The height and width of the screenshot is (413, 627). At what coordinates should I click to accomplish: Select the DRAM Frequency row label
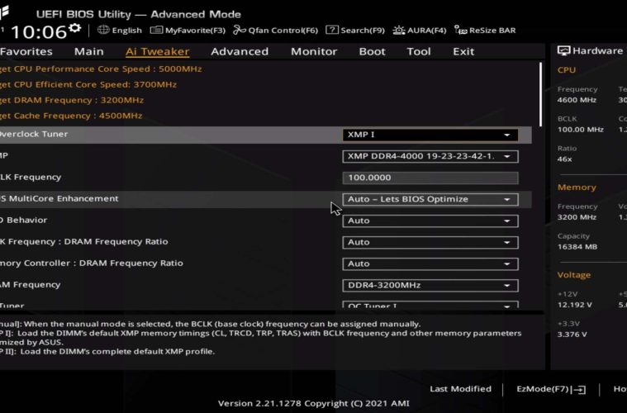click(30, 285)
